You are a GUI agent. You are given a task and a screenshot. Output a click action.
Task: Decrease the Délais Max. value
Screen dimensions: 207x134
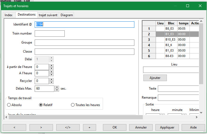click(x=57, y=90)
